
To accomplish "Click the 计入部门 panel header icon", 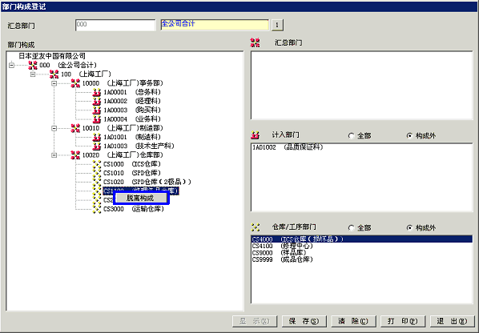I will click(x=255, y=135).
